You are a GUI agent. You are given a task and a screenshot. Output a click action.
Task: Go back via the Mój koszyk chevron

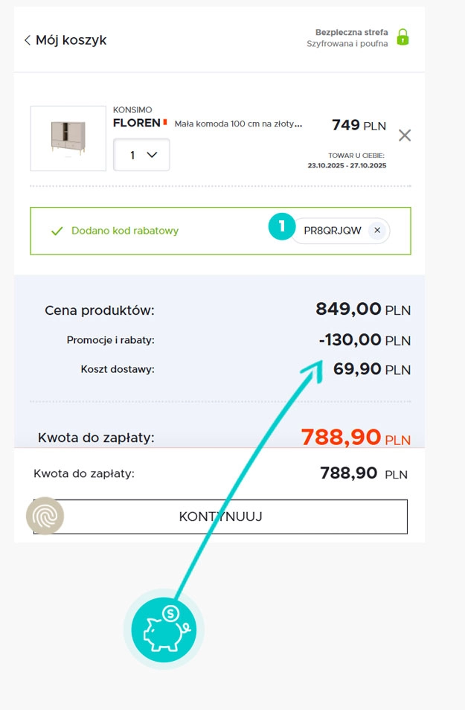pos(28,40)
